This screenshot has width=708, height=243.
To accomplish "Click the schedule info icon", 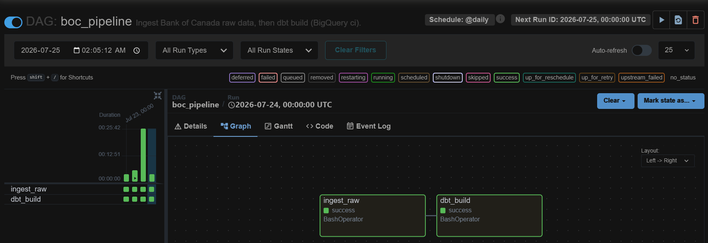I will pyautogui.click(x=500, y=19).
